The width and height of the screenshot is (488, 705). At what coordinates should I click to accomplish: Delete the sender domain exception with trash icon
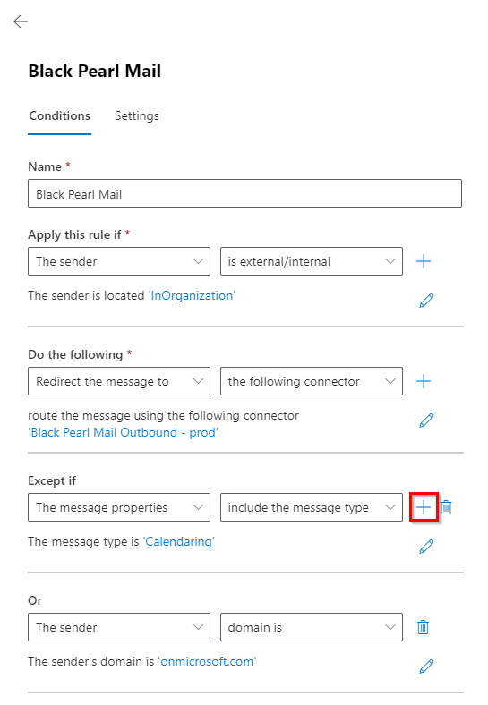(x=423, y=627)
